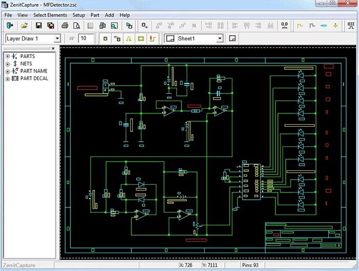Screen dimensions: 359x271
Task: Open the Help menu
Action: (x=125, y=15)
